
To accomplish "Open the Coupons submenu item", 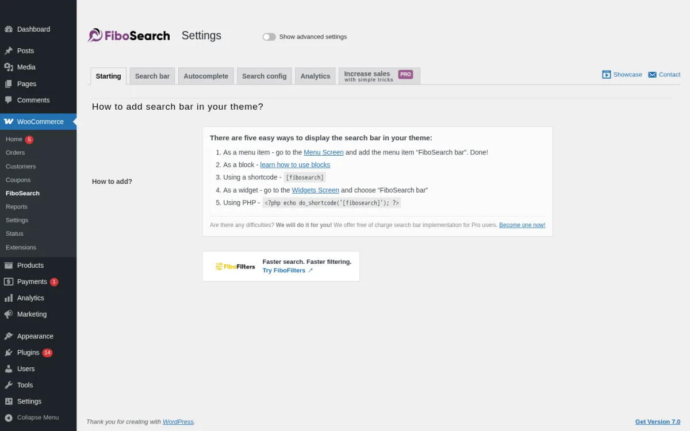I will (x=18, y=180).
